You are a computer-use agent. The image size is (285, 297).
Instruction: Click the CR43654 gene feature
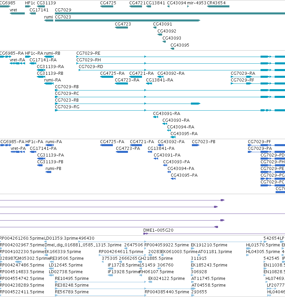point(218,6)
